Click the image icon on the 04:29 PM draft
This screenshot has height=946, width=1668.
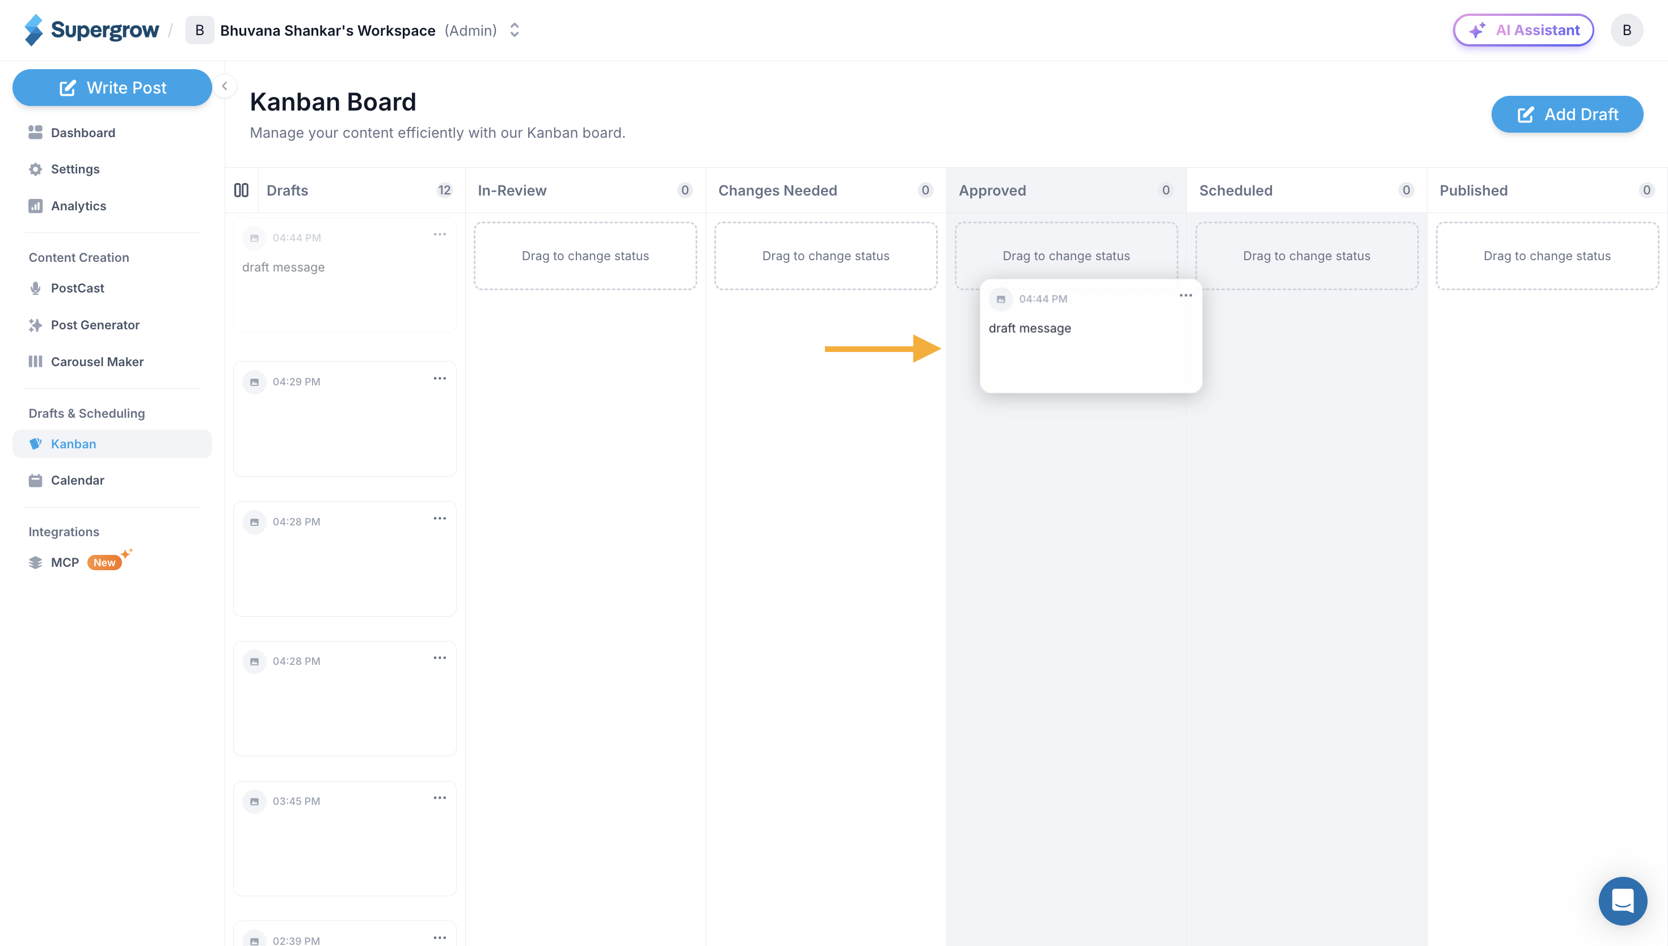pyautogui.click(x=254, y=382)
